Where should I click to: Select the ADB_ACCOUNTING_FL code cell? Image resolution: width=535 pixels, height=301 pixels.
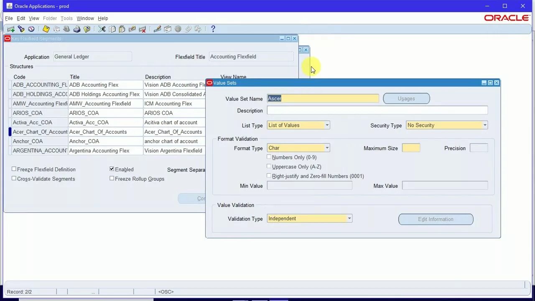pos(40,85)
